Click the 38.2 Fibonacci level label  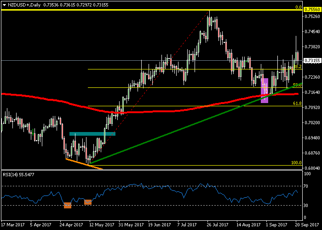coord(298,67)
